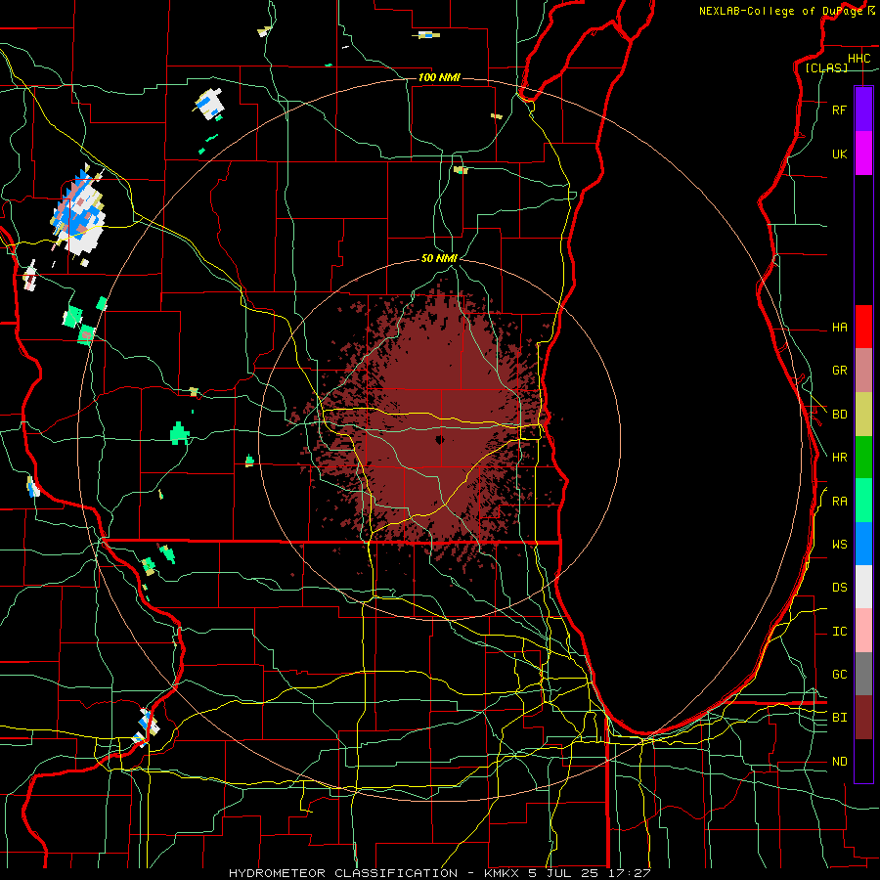The width and height of the screenshot is (880, 880).
Task: Click the ND legend label text
Action: point(839,762)
